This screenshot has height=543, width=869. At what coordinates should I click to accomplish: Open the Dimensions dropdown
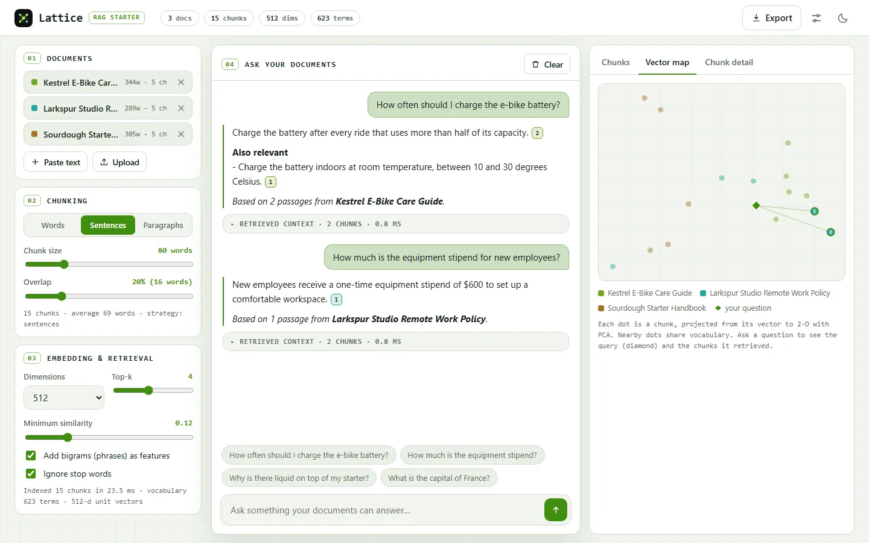(x=64, y=398)
